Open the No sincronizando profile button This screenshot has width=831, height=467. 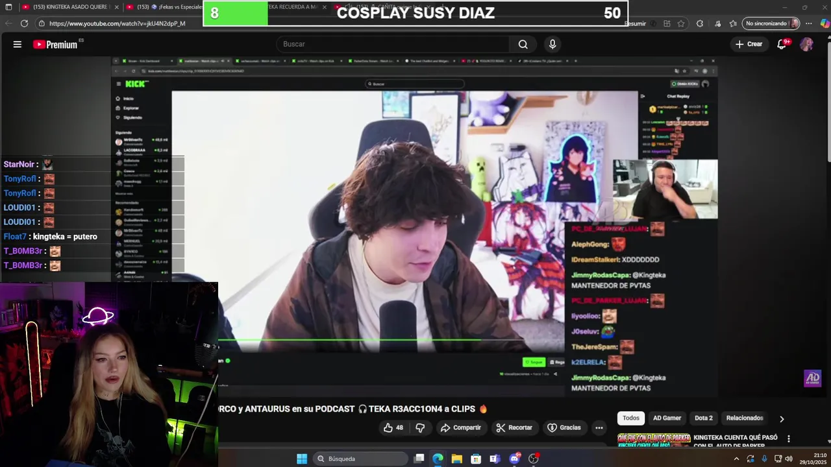(x=771, y=23)
